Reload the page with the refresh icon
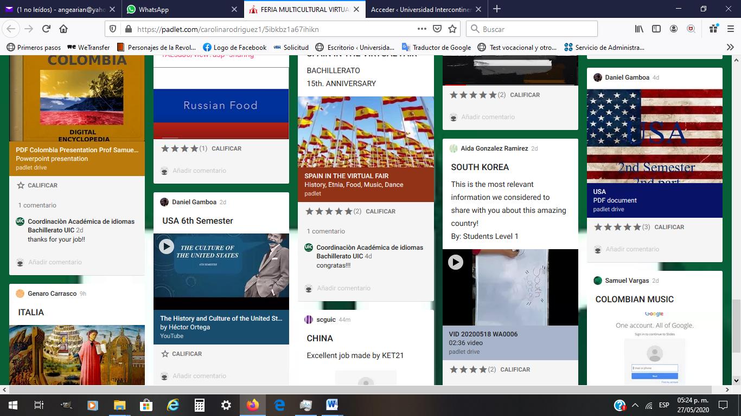The width and height of the screenshot is (741, 416). point(47,29)
